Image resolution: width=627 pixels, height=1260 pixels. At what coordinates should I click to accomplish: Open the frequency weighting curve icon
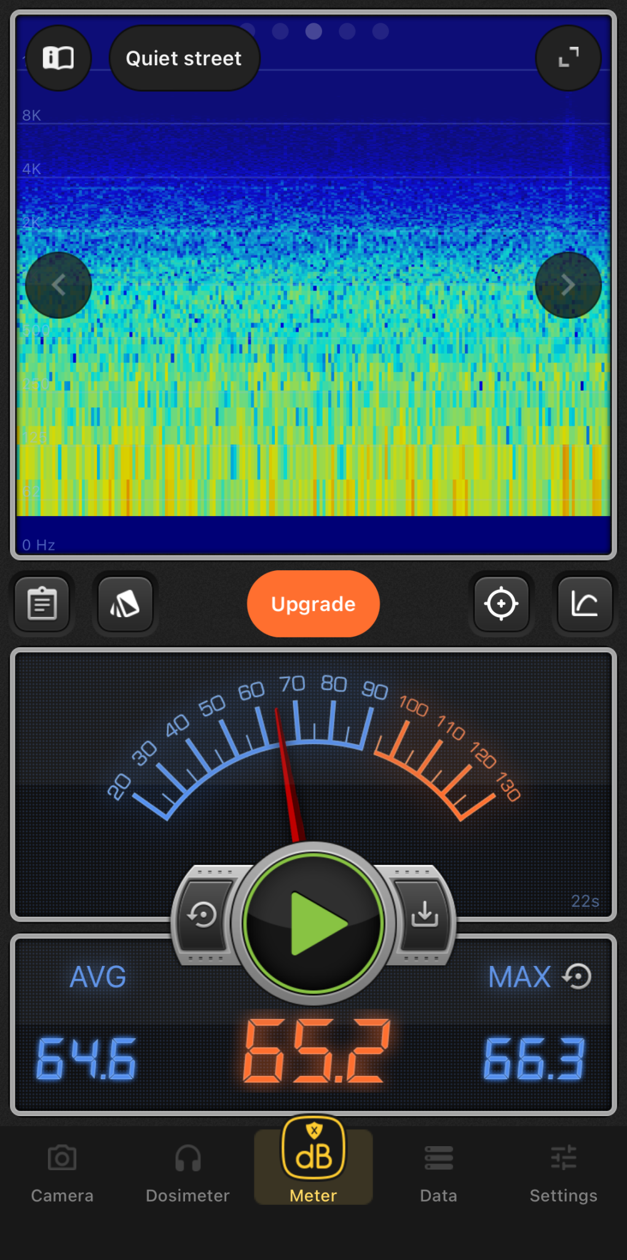pos(585,604)
